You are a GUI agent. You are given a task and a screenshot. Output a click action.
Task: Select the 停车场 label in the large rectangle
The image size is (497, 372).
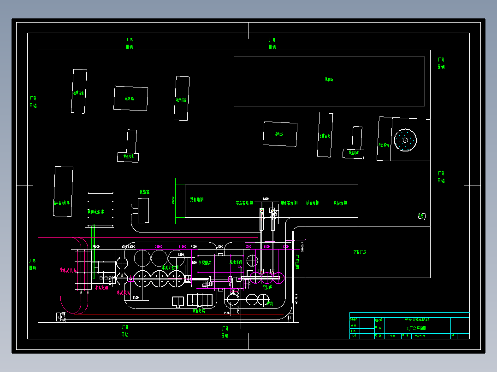point(329,80)
